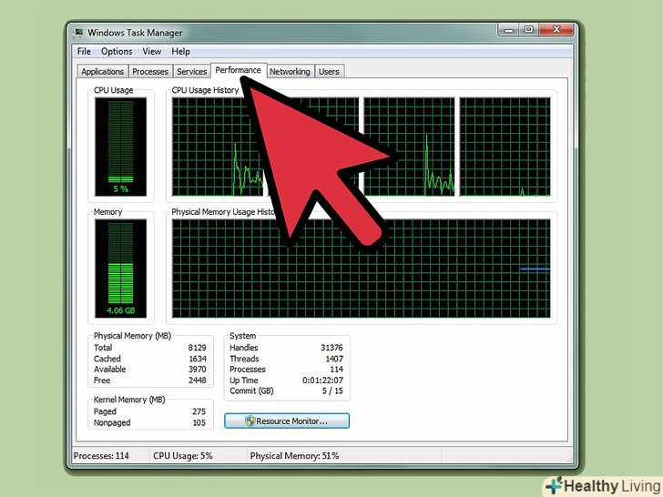Click the System group label
Screen dimensions: 663x497
(242, 336)
